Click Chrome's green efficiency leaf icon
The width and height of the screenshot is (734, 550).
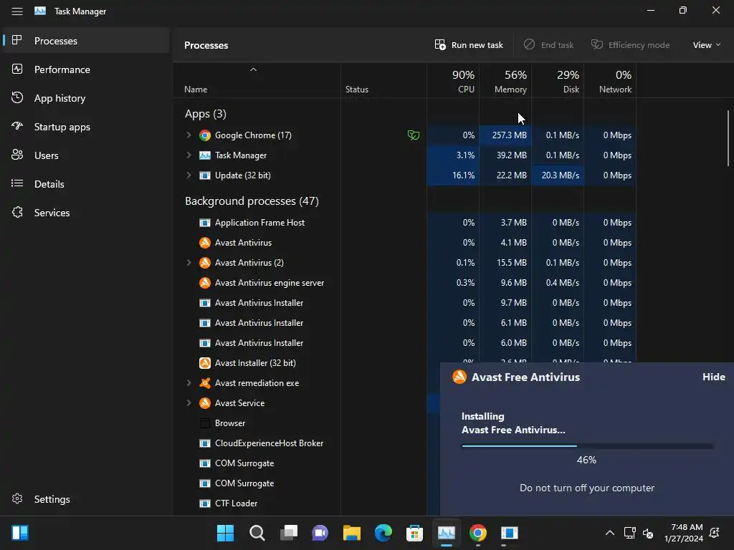414,135
